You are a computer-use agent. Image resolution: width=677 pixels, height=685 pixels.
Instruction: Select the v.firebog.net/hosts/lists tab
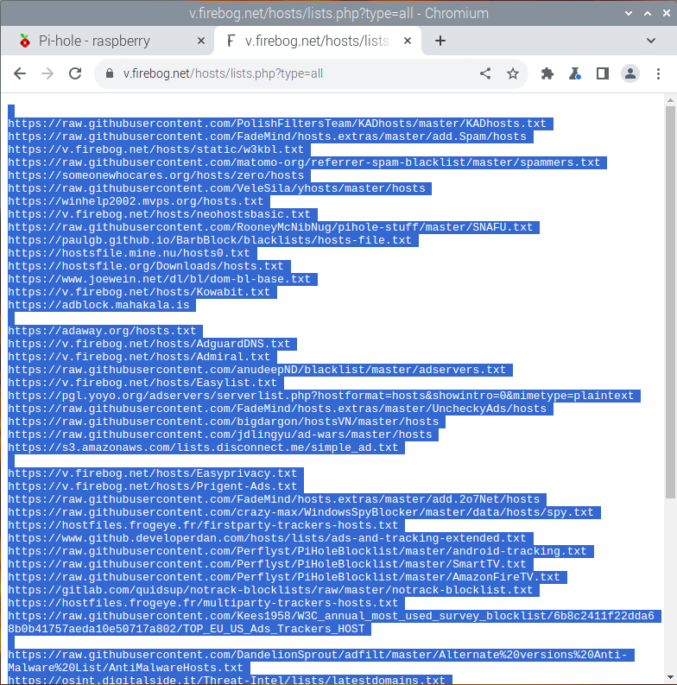coord(318,41)
